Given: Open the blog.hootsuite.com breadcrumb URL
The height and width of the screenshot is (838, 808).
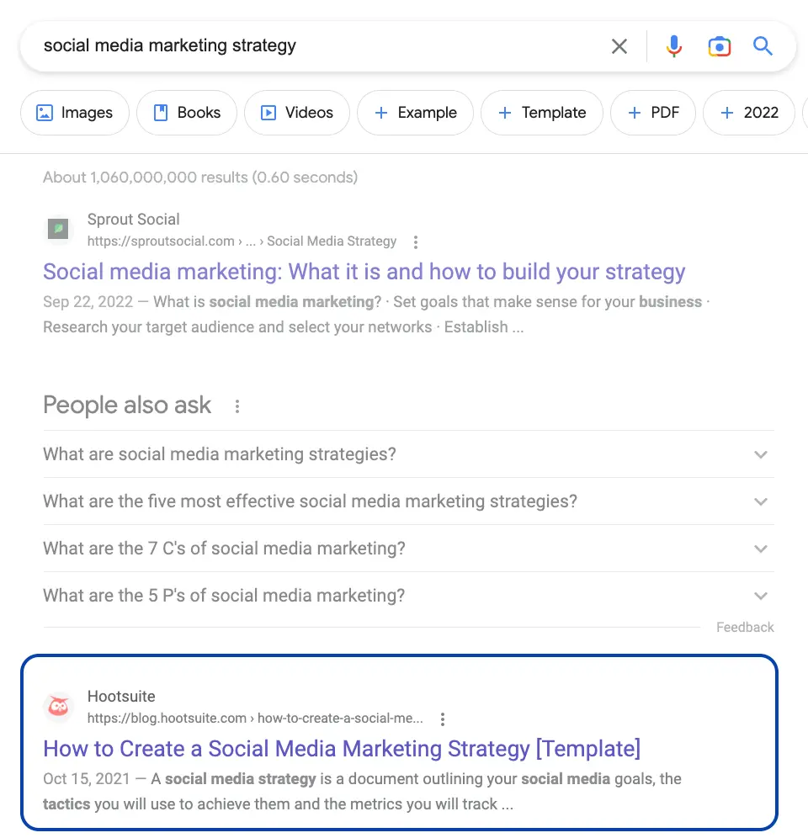Looking at the screenshot, I should click(255, 719).
